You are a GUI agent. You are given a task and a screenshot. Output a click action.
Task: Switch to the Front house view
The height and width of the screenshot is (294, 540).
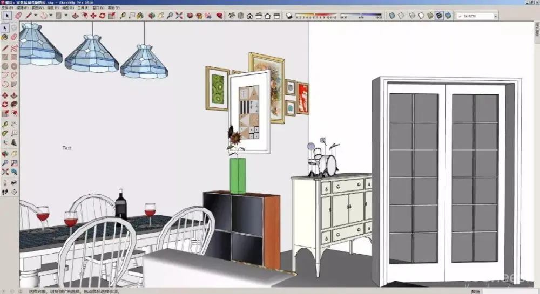pyautogui.click(x=249, y=16)
